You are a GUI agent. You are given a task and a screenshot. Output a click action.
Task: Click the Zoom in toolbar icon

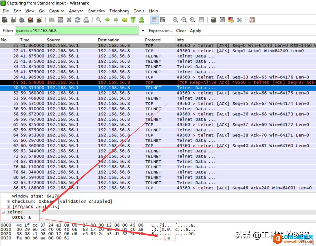tap(175, 20)
